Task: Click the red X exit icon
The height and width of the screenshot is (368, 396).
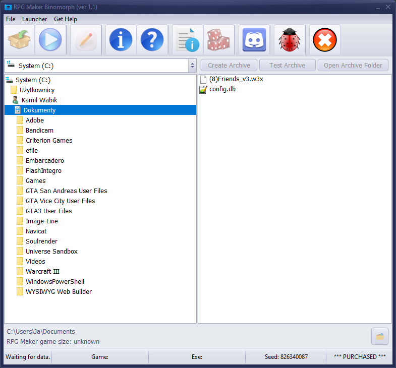Action: [325, 40]
